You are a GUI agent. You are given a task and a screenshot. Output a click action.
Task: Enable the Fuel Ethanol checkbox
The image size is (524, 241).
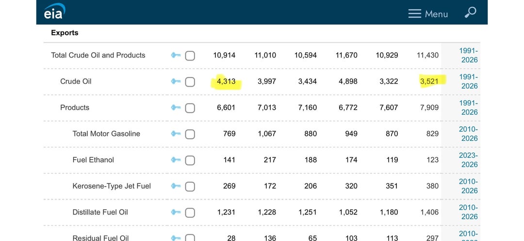(190, 160)
